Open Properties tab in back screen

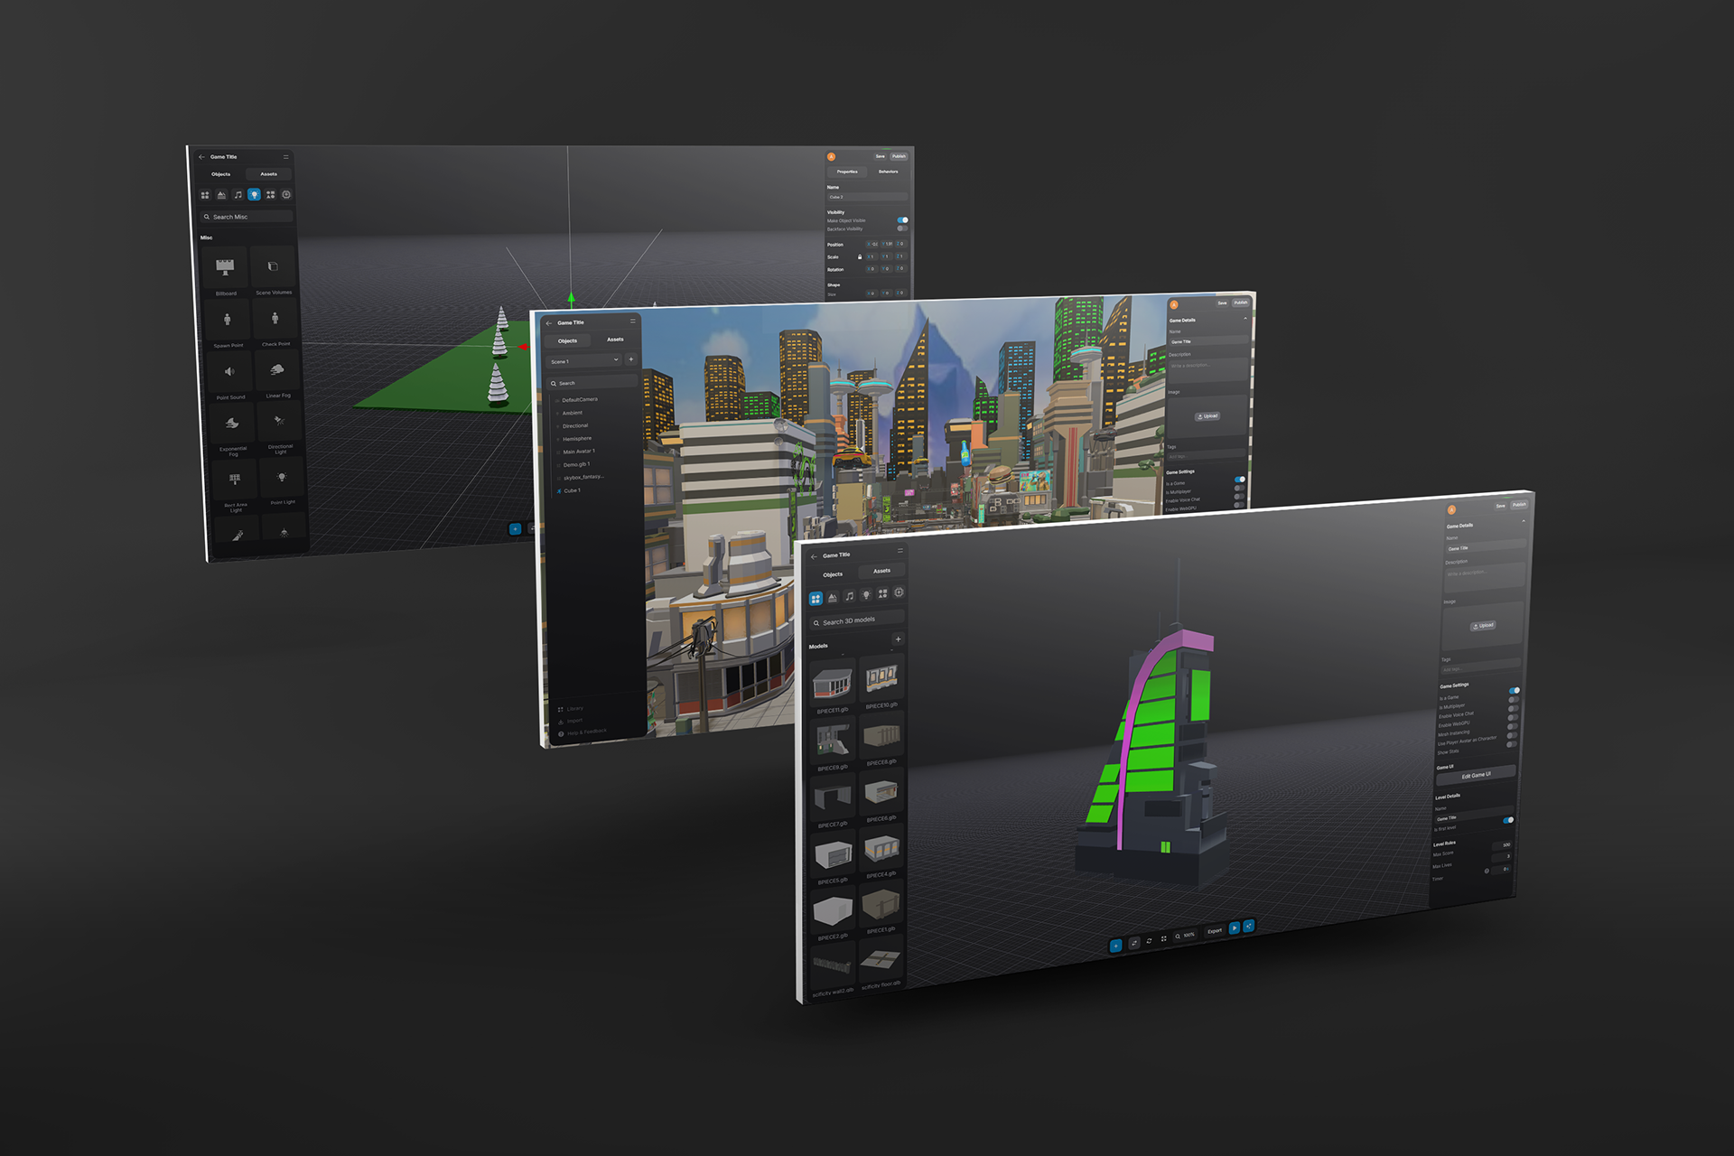[x=847, y=172]
